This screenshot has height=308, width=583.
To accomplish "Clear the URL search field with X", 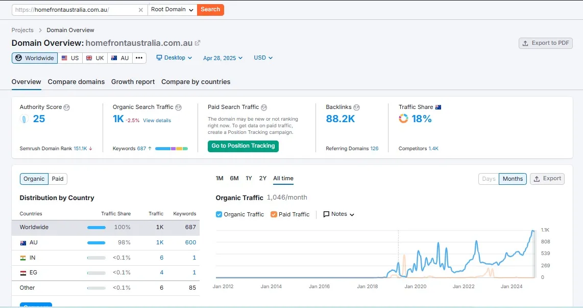I will click(141, 10).
